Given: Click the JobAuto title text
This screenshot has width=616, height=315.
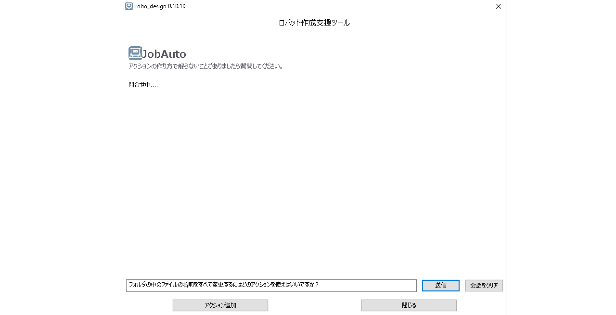Looking at the screenshot, I should click(x=164, y=54).
